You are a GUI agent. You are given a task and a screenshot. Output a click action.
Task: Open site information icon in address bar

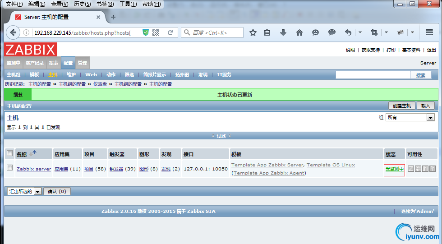[26, 32]
